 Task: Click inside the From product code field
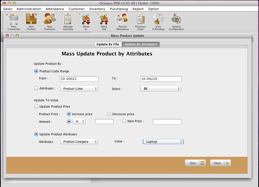pyautogui.click(x=79, y=79)
